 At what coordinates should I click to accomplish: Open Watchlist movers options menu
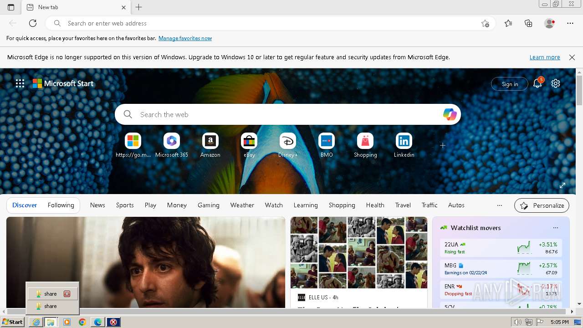click(x=555, y=228)
